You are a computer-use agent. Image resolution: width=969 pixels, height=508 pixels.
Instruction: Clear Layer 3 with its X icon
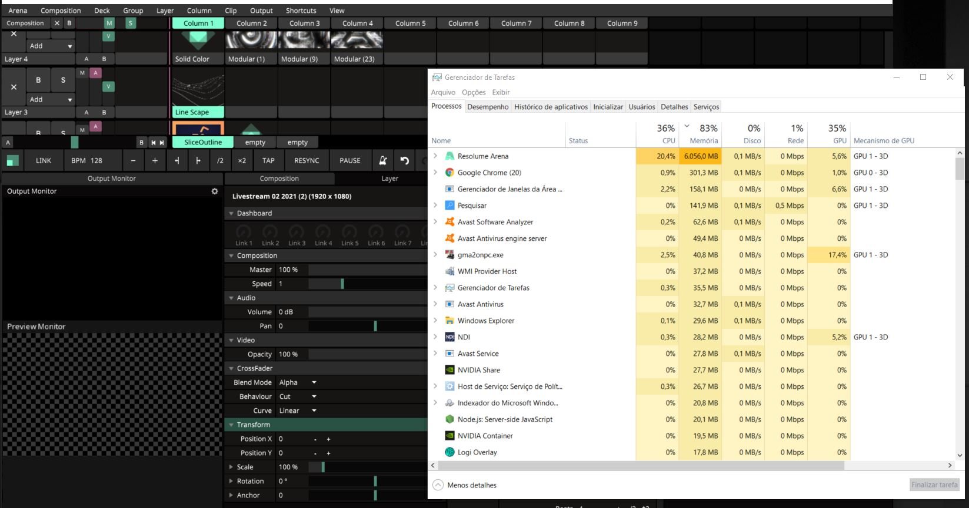(x=14, y=87)
